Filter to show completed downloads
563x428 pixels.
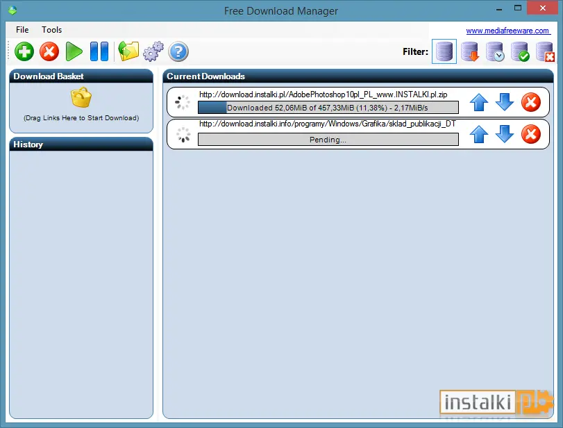pos(520,51)
